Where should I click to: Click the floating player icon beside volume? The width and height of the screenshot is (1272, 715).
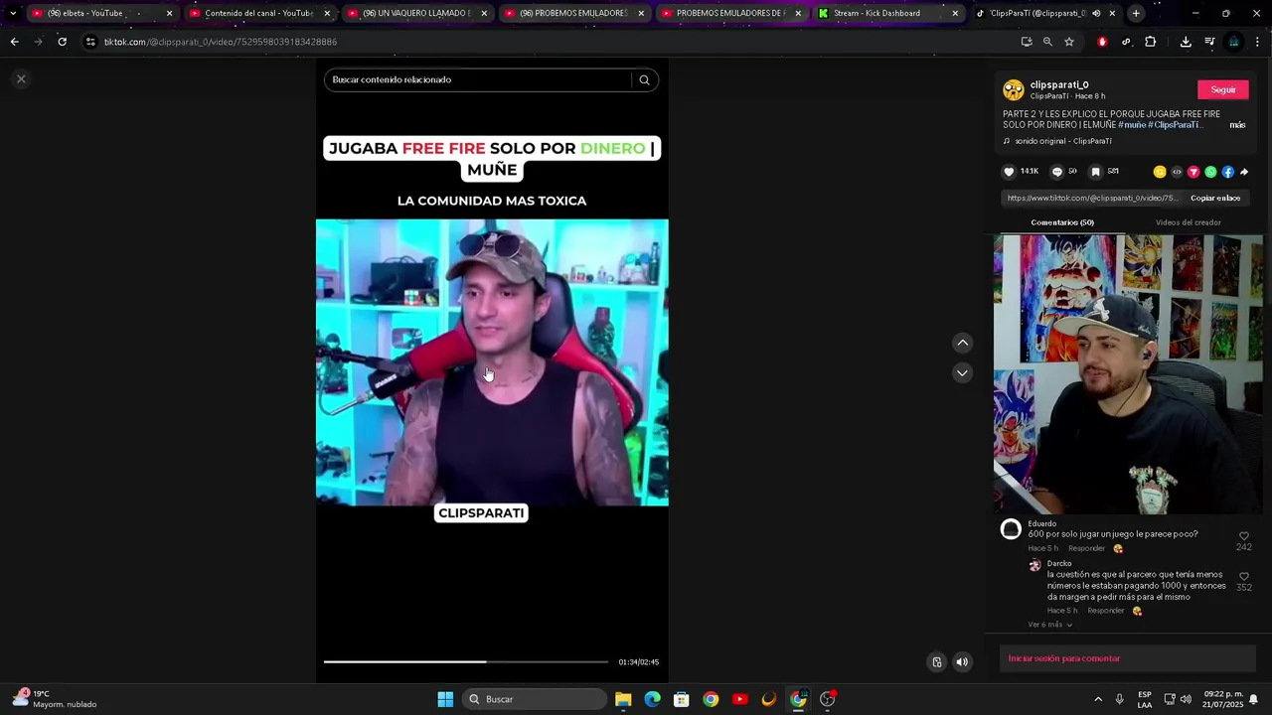[x=936, y=662]
